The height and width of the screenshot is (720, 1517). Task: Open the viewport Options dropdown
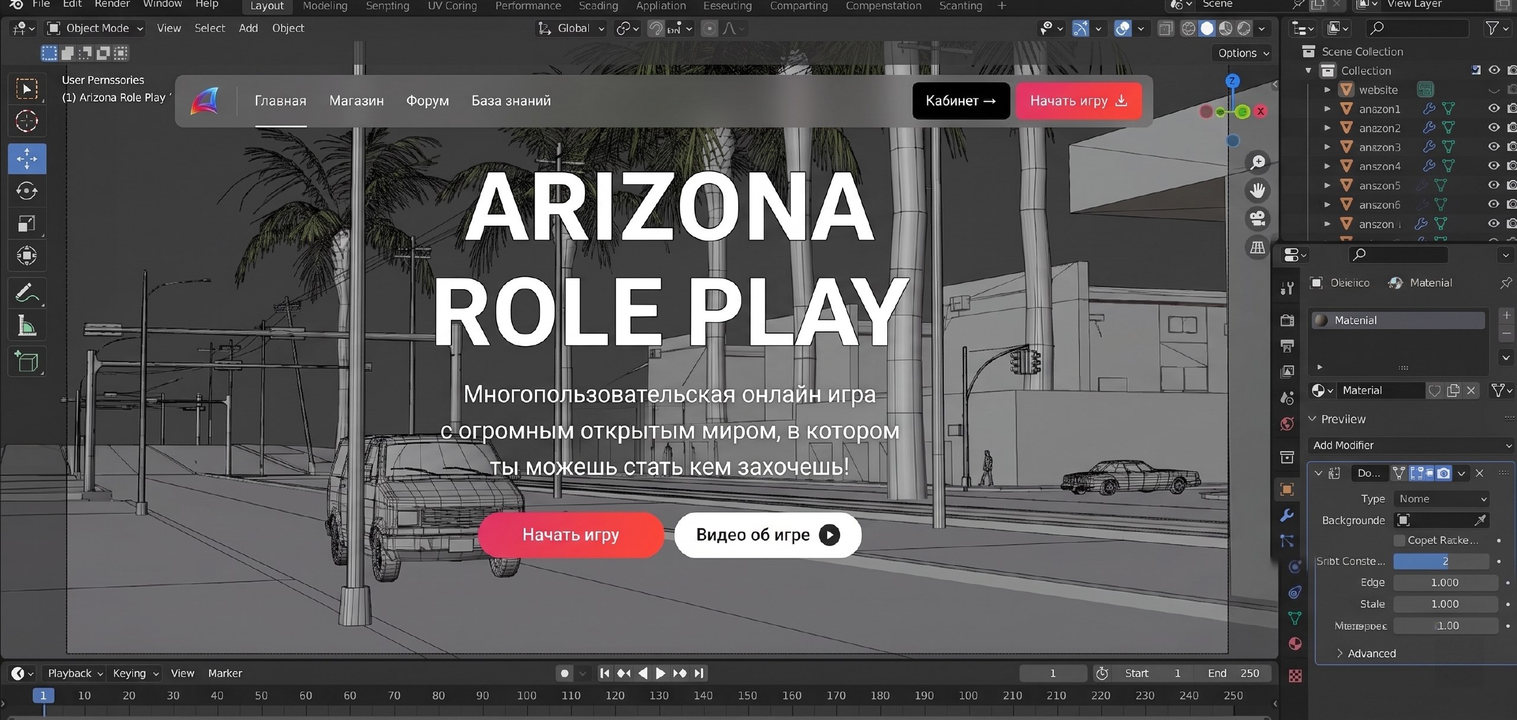click(x=1243, y=53)
